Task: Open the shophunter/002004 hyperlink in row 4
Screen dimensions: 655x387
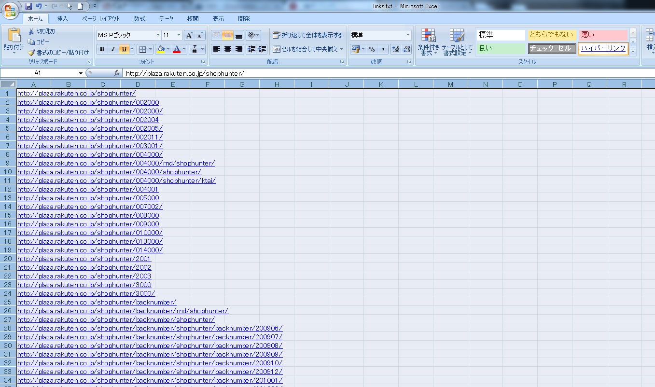Action: click(88, 120)
